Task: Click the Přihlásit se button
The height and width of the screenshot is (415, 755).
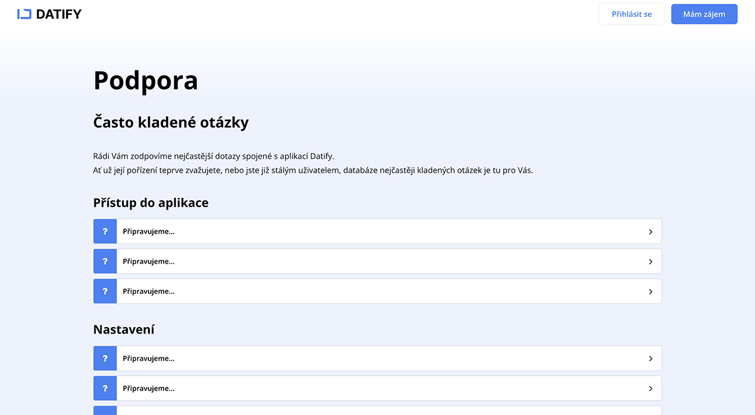Action: (632, 13)
